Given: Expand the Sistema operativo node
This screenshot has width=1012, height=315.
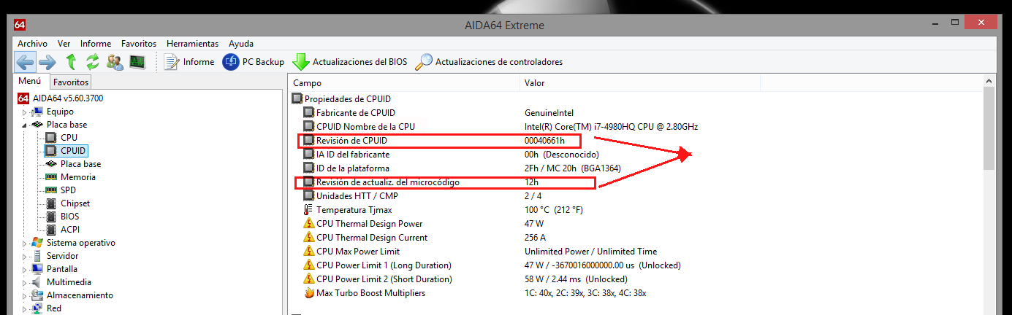Looking at the screenshot, I should [25, 244].
